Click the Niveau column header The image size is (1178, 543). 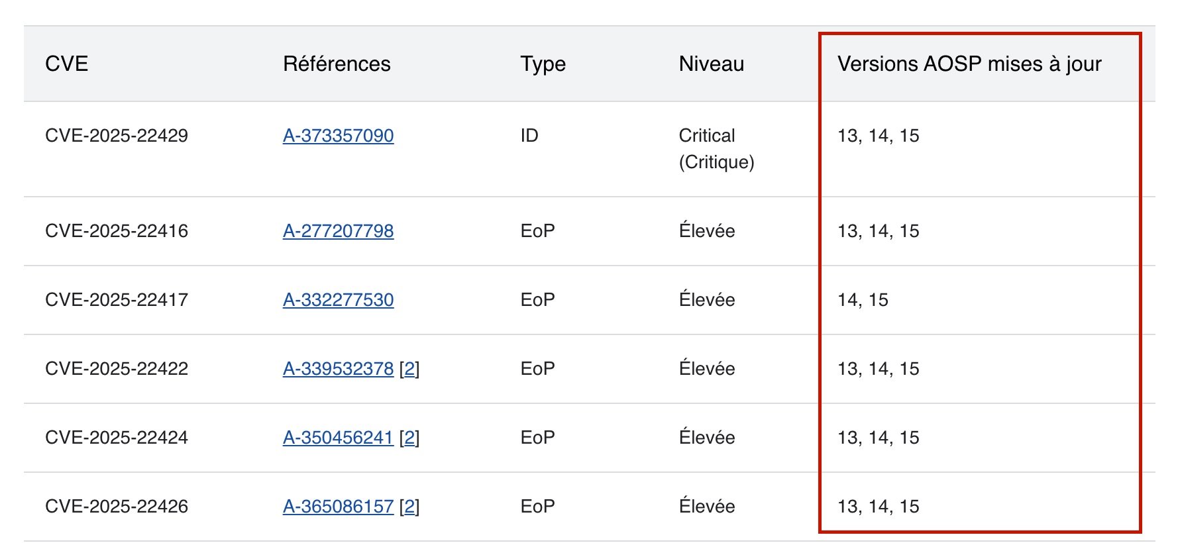click(x=711, y=64)
